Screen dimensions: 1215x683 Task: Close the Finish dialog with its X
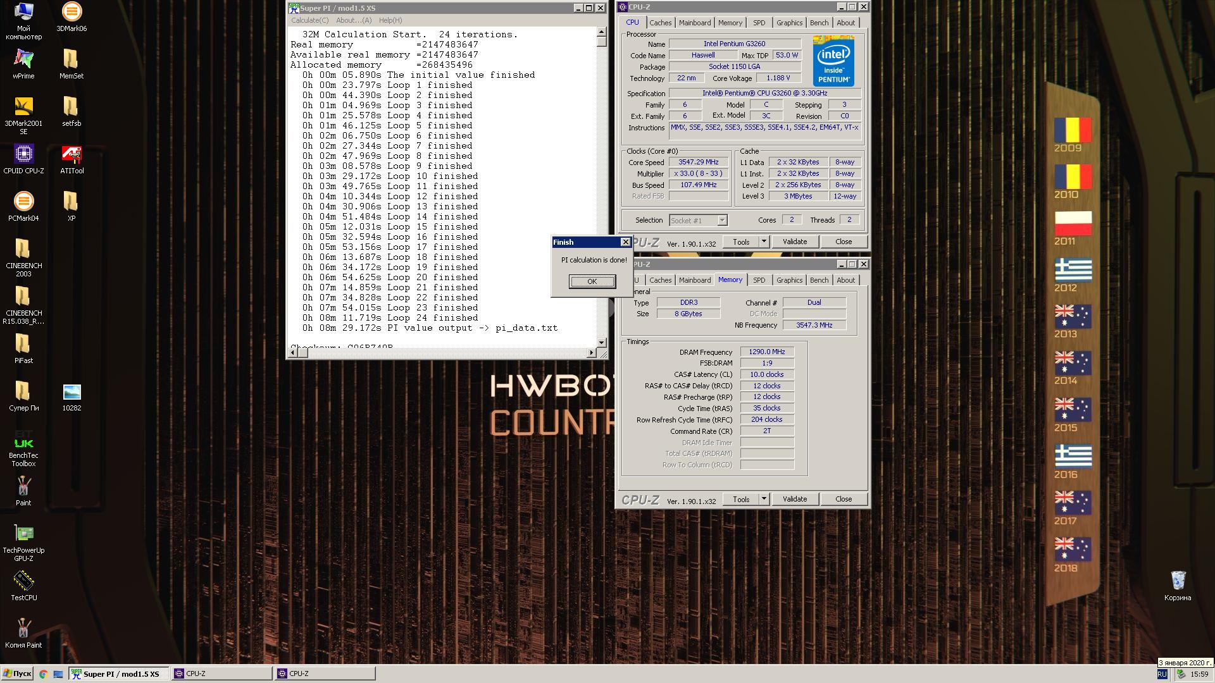[625, 242]
